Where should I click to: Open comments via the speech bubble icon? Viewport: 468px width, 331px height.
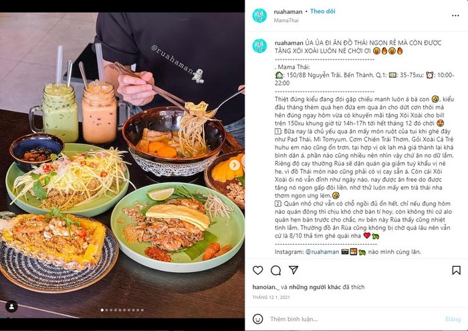click(x=275, y=270)
